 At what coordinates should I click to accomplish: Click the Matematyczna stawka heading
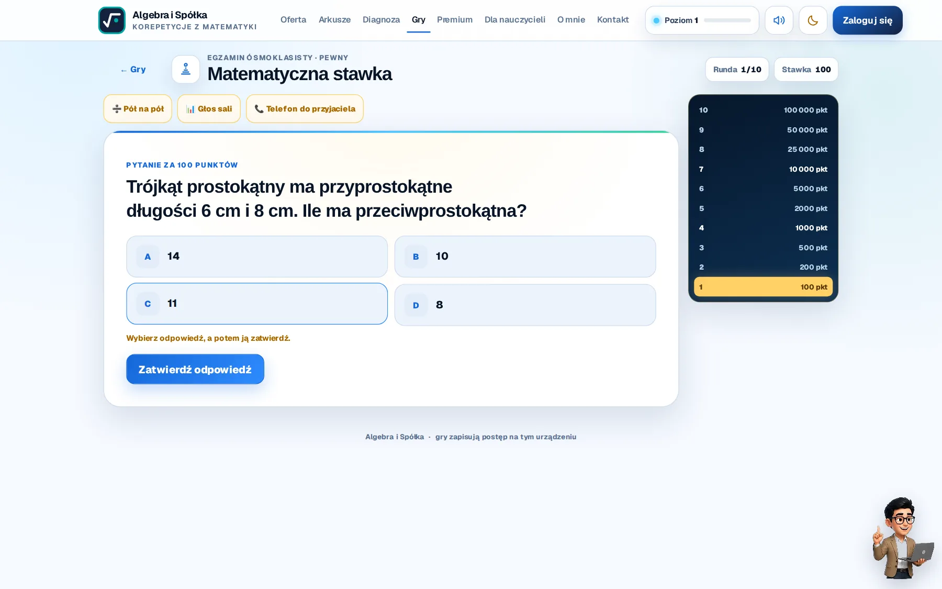[299, 74]
